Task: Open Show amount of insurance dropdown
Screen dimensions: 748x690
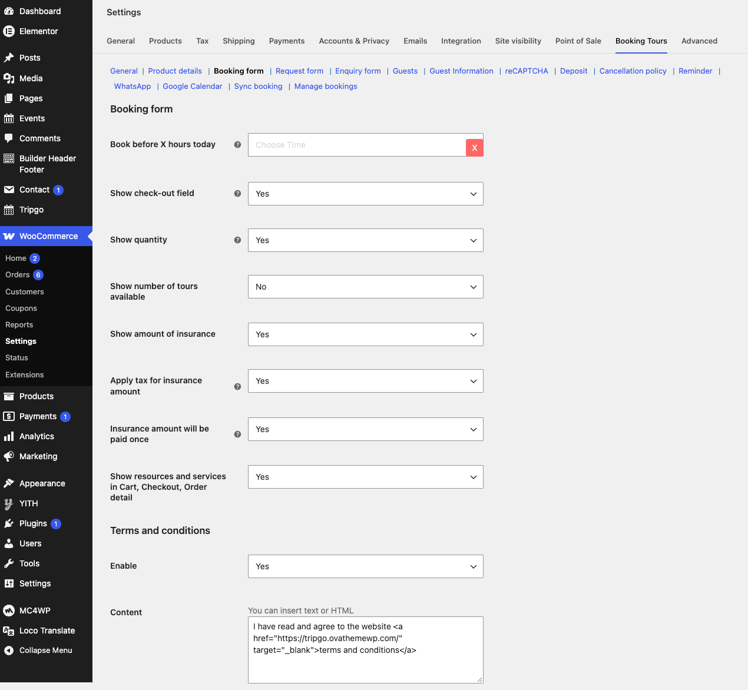Action: (366, 334)
